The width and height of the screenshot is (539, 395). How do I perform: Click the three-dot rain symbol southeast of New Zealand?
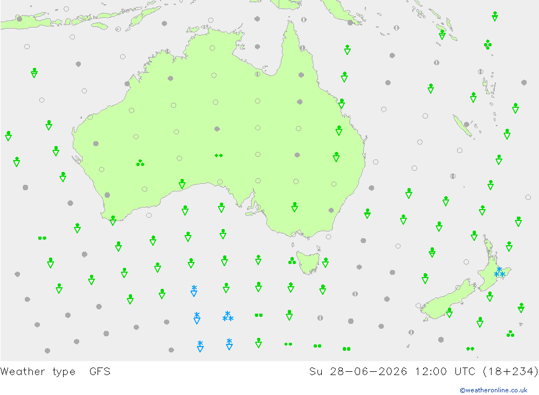tap(510, 334)
